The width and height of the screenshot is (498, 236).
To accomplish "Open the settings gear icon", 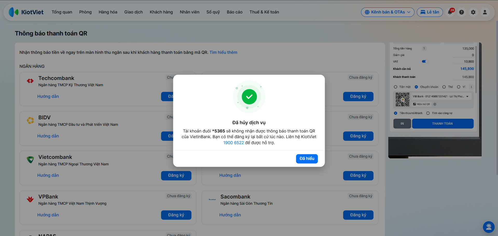I will point(473,12).
